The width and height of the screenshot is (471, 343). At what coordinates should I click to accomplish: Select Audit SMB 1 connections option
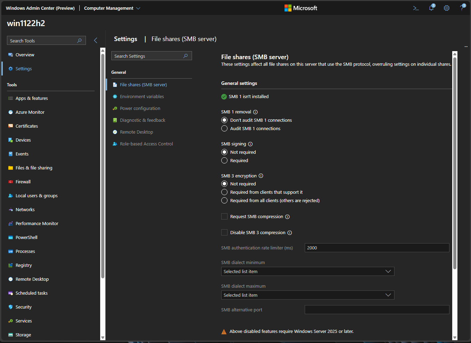224,129
